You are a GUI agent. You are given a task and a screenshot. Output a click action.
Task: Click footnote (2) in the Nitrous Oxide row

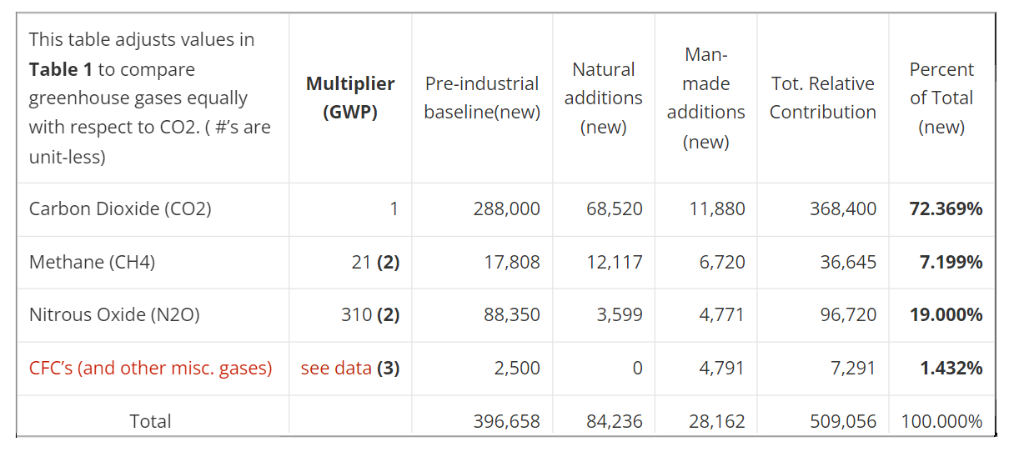(388, 314)
